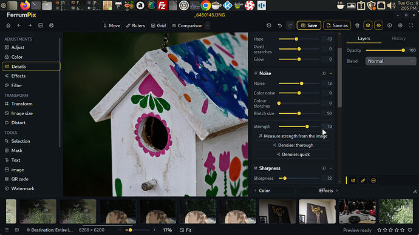419x235 pixels.
Task: Click the revert-to-original history icon
Action: click(x=269, y=25)
